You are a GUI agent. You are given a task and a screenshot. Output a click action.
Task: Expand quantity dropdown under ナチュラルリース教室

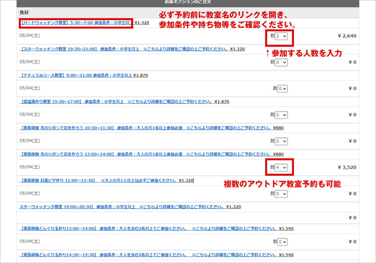click(x=282, y=89)
